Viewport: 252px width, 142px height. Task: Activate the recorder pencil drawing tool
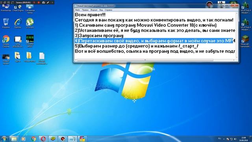[48, 2]
